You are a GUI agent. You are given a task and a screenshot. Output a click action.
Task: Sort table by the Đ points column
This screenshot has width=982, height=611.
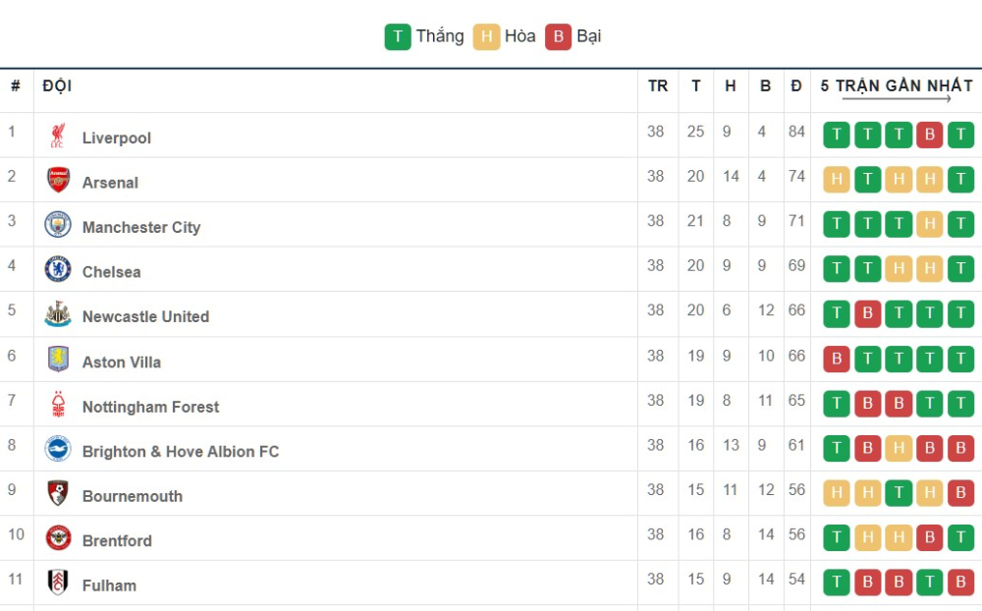795,86
